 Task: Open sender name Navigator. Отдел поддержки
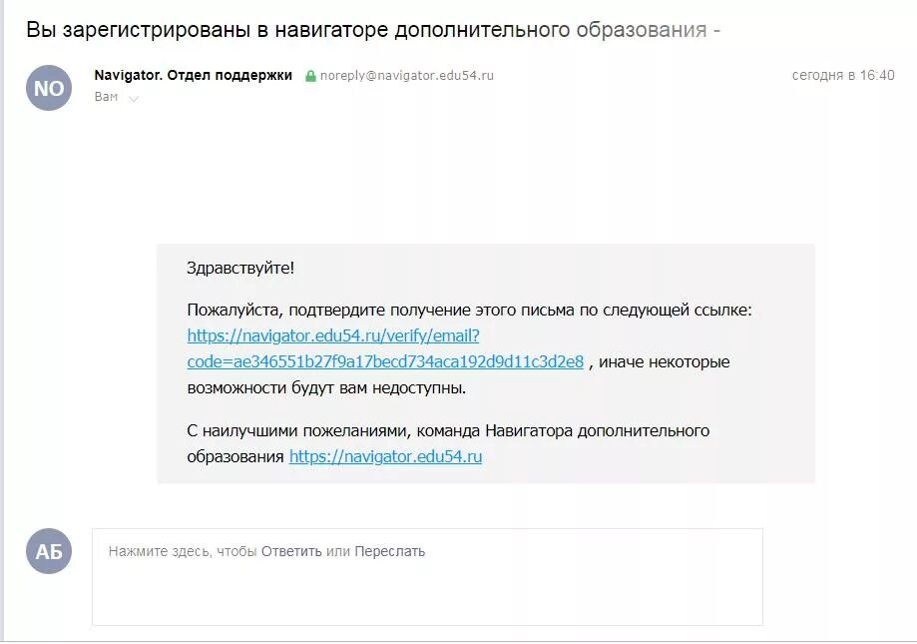(x=193, y=75)
